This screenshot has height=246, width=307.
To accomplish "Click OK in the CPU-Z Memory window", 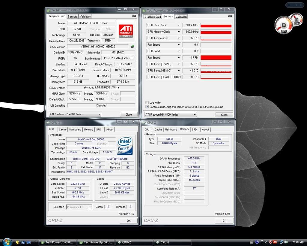I will coord(224,220).
